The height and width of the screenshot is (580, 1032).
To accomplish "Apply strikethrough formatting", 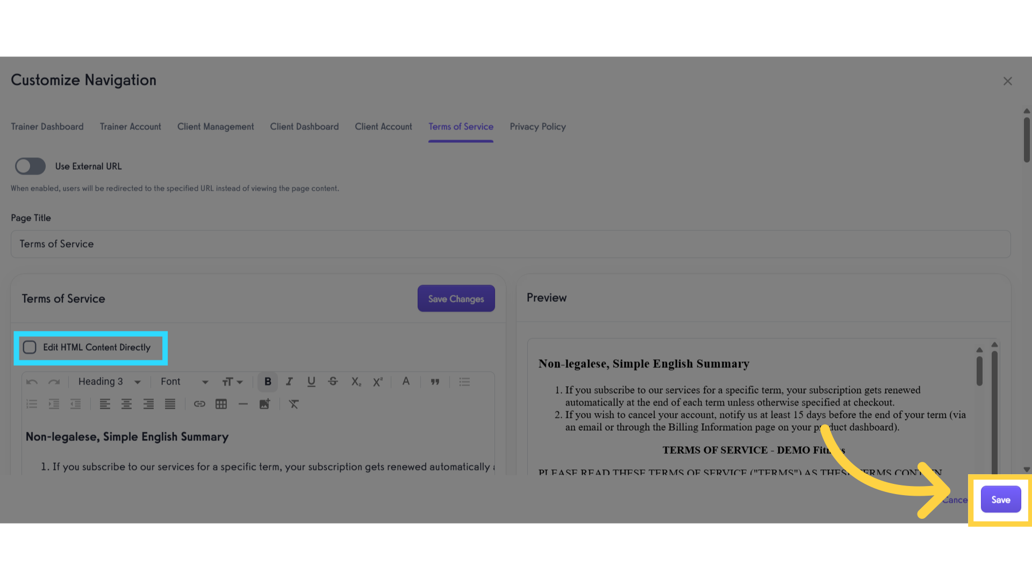I will click(333, 382).
